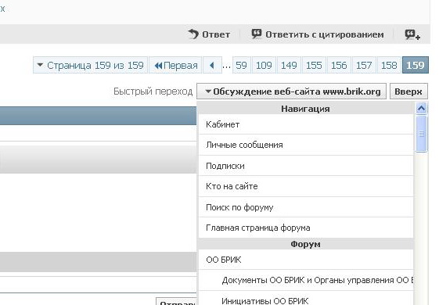Click the scroll up arrow of the dropdown list
Screen dimensions: 439x305
[x=421, y=109]
